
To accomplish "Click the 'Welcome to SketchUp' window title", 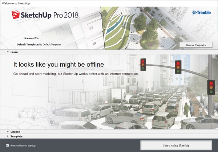I will coord(16,3).
